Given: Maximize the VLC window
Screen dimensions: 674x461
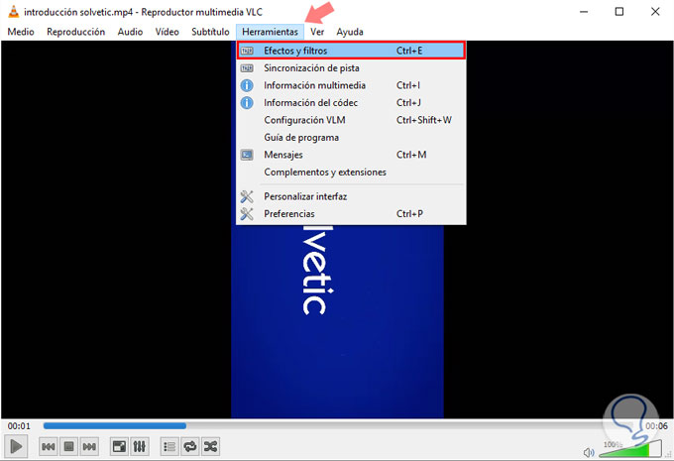Looking at the screenshot, I should 619,12.
